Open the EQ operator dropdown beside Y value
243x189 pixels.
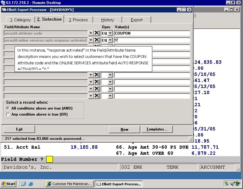point(110,40)
